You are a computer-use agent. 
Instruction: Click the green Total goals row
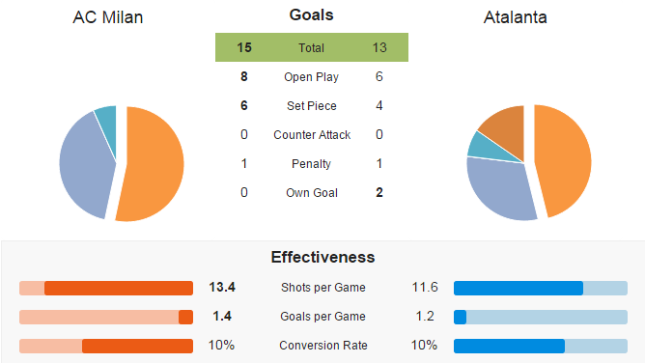(312, 47)
